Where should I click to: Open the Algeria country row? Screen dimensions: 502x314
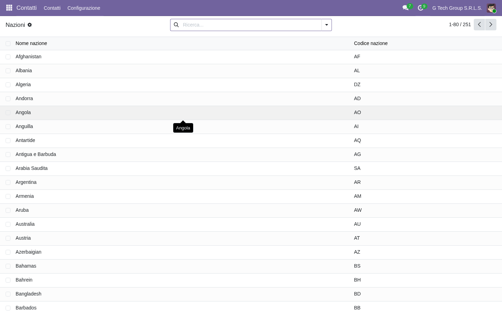pyautogui.click(x=251, y=85)
